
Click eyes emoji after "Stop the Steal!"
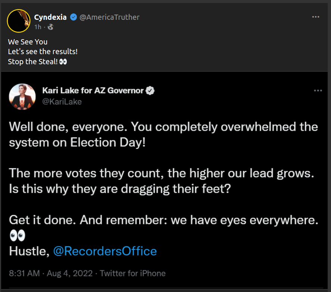point(63,62)
